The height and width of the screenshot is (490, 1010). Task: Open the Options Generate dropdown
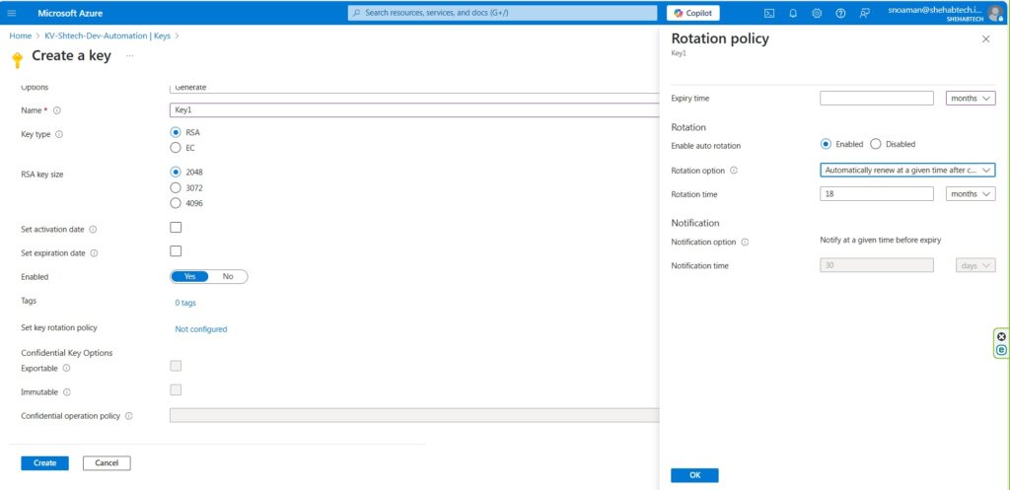[x=414, y=88]
